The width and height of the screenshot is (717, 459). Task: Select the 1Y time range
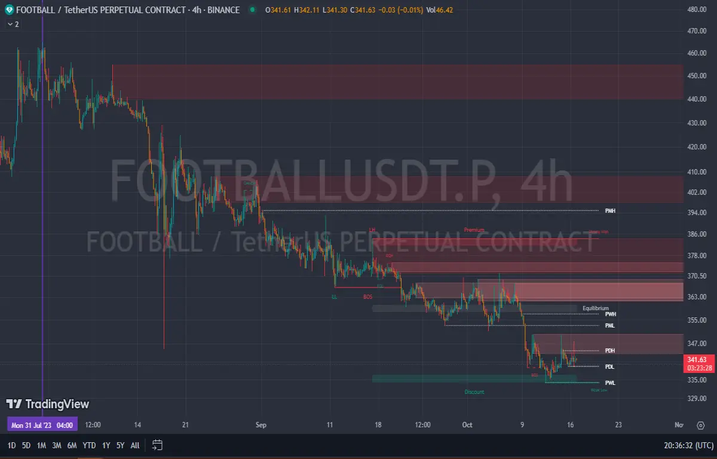click(x=106, y=445)
